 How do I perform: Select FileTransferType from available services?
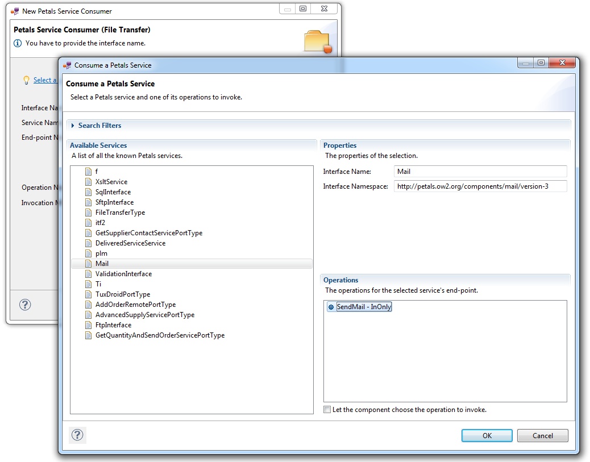click(x=120, y=213)
